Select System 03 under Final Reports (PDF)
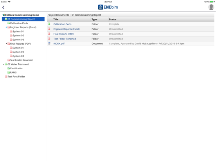Viewport: 216px width, 162px height. (x=18, y=56)
